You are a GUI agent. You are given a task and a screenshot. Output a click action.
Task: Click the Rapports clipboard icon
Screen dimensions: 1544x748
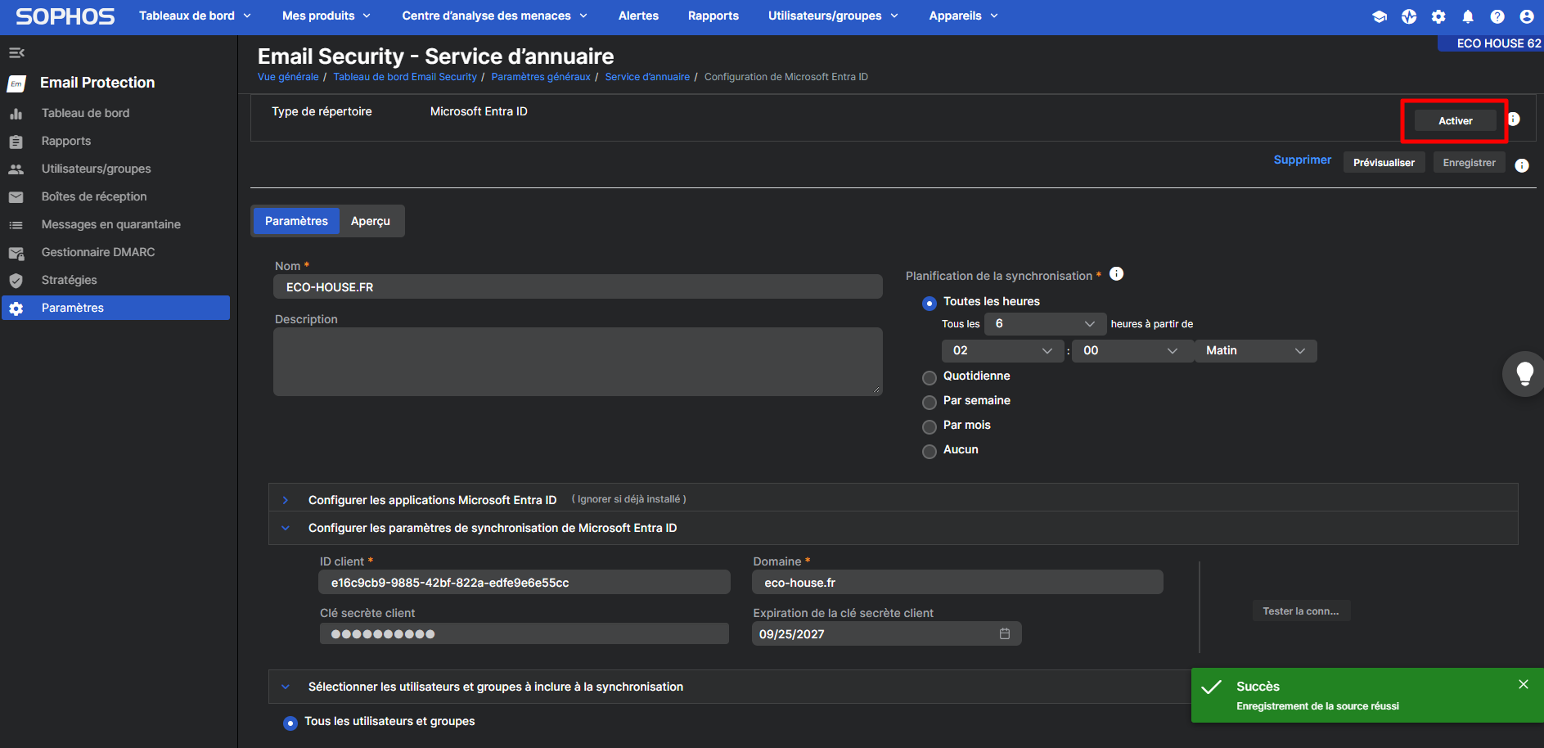click(x=16, y=142)
